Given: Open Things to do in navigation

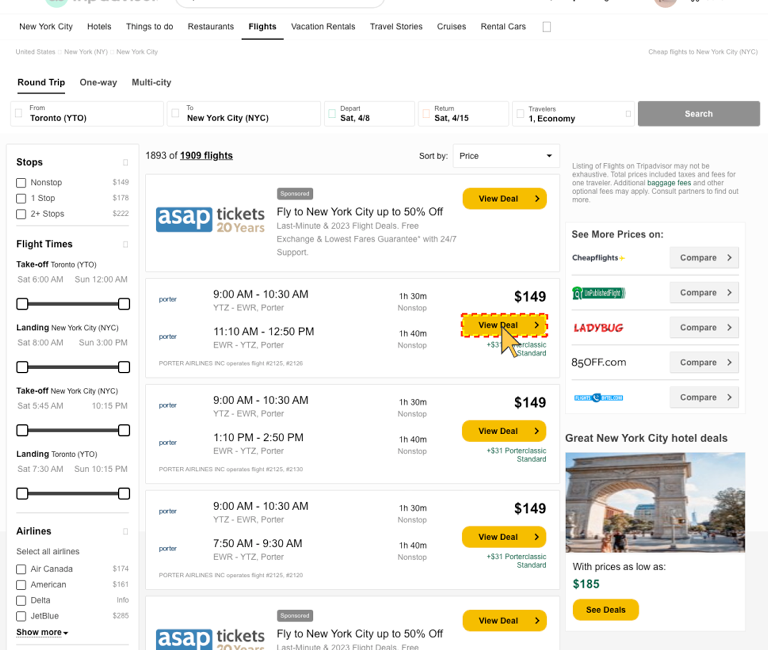Looking at the screenshot, I should (149, 26).
